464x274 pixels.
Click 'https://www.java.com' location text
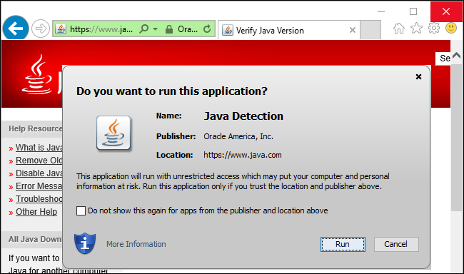click(243, 155)
